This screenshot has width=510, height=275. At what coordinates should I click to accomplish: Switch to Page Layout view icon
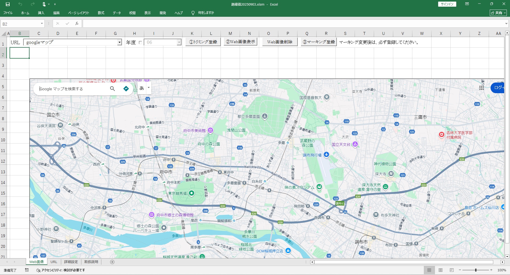point(441,270)
